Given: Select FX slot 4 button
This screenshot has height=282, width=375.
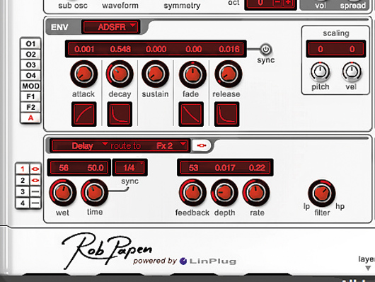Looking at the screenshot, I should 23,203.
